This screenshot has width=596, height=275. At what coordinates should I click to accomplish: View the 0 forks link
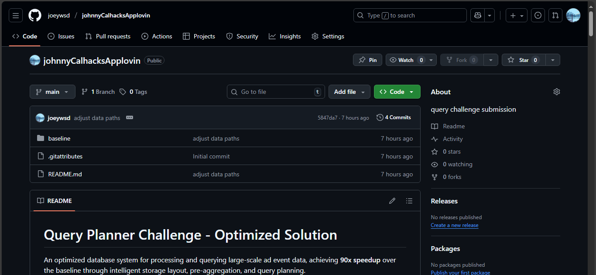click(446, 177)
